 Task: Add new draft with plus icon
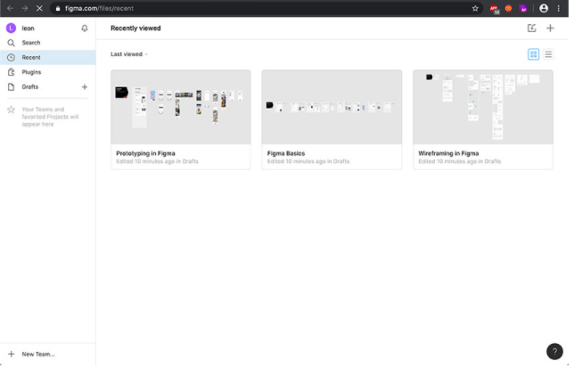coord(85,87)
